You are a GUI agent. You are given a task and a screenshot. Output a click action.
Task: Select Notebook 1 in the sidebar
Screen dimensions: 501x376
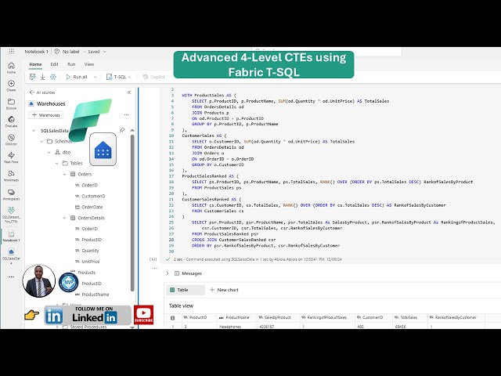click(11, 236)
